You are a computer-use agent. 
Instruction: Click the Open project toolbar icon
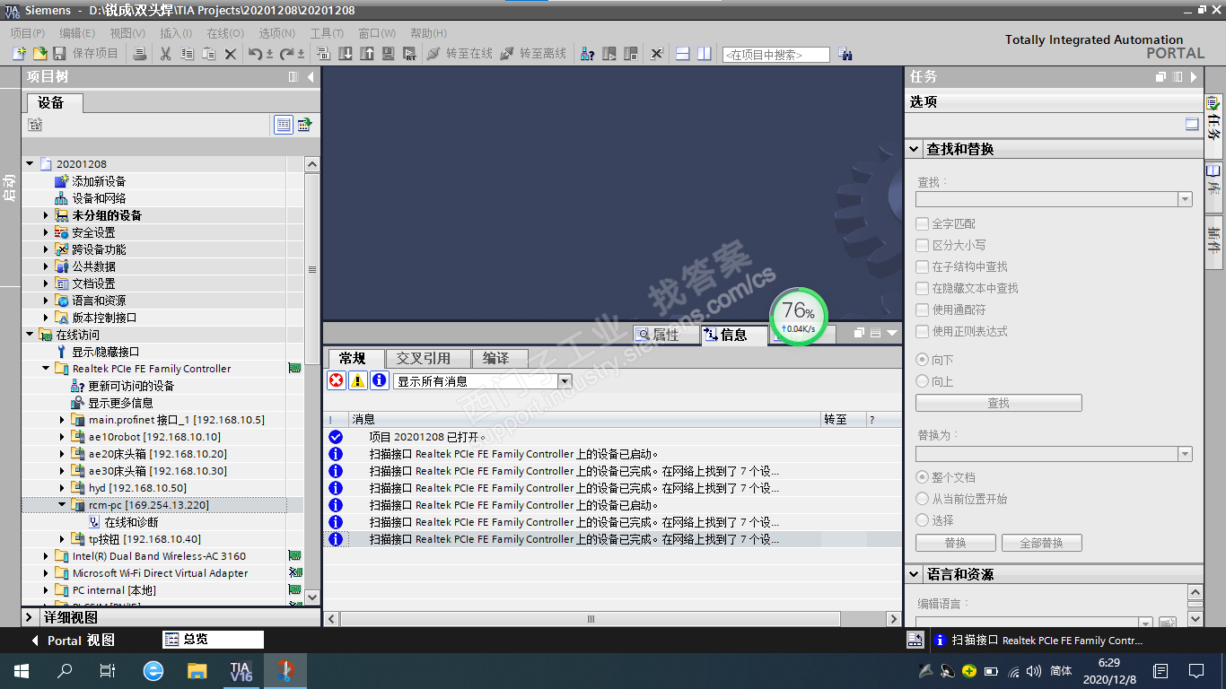(x=39, y=54)
